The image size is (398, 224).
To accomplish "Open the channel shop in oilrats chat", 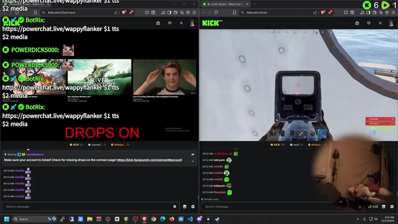I will tap(383, 207).
